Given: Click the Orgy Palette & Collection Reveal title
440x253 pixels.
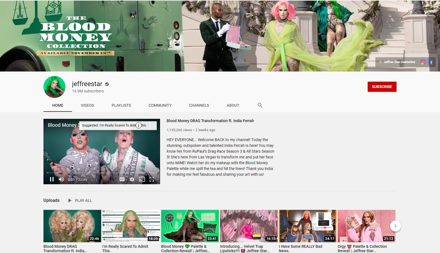Looking at the screenshot, I should (362, 249).
